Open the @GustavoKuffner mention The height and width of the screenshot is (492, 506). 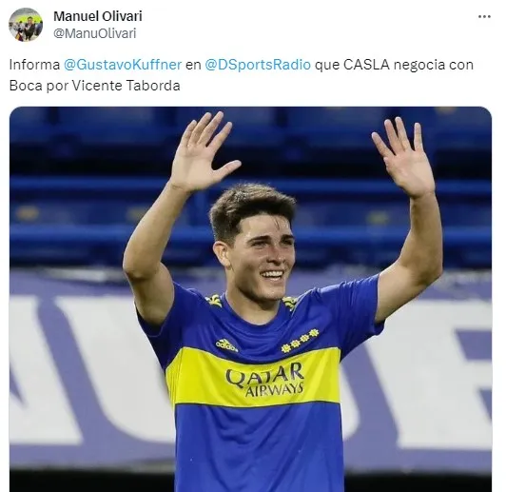pos(123,65)
